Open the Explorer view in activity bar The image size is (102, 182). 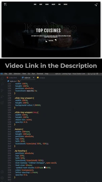[2, 78]
